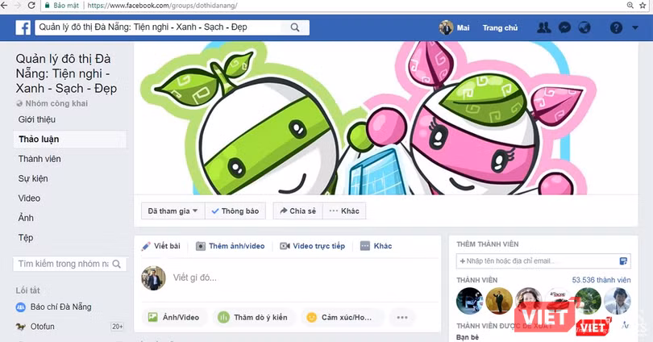The height and width of the screenshot is (342, 653).
Task: Open 53.536 thành viên link
Action: tap(601, 280)
